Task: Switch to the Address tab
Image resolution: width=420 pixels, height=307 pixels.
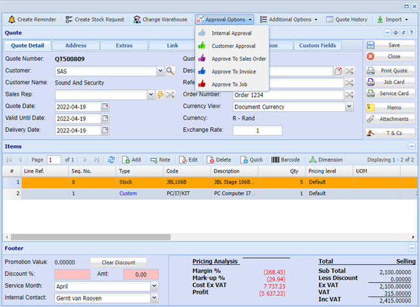Action: 76,46
